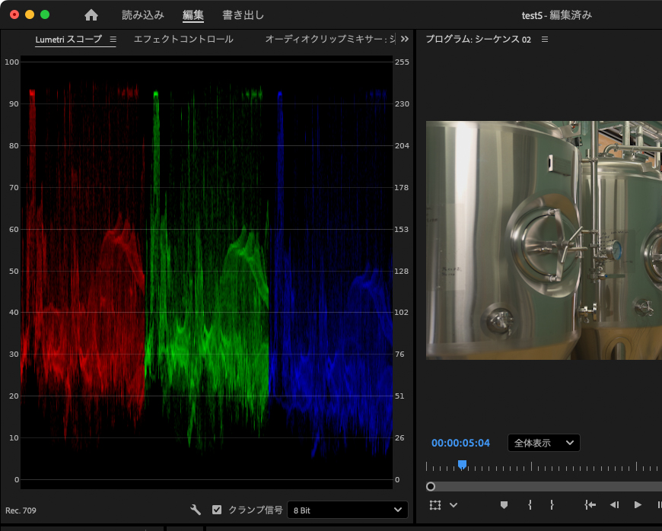Screen dimensions: 662x531
Task: Click the Home icon in the header bar
Action: pyautogui.click(x=91, y=14)
